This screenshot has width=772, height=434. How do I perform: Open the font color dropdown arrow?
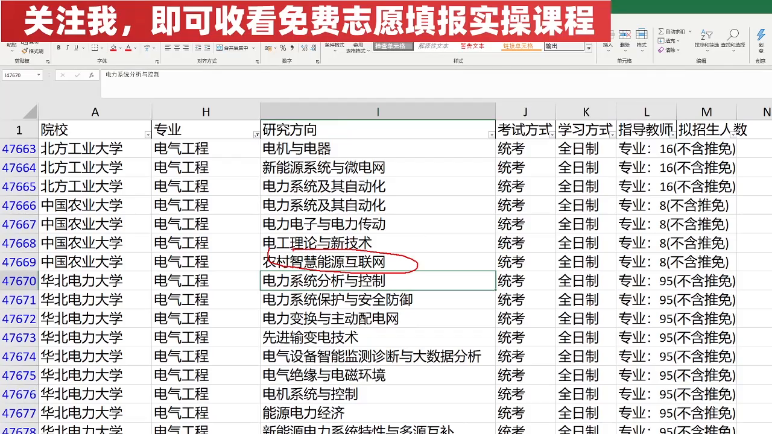click(135, 48)
